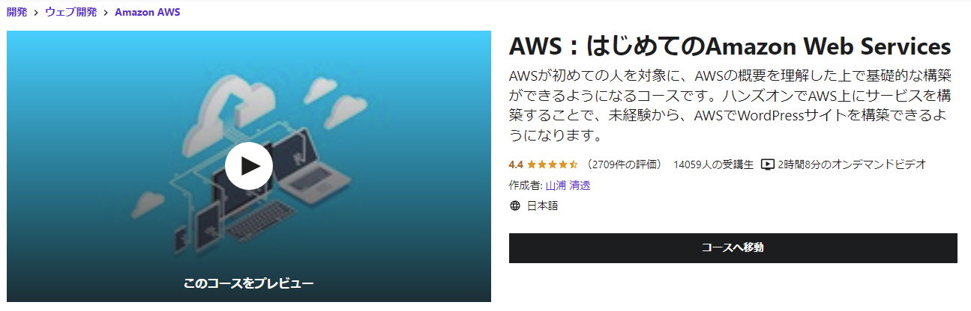Click the コースへ移動 button
This screenshot has height=311, width=971.
[x=733, y=247]
